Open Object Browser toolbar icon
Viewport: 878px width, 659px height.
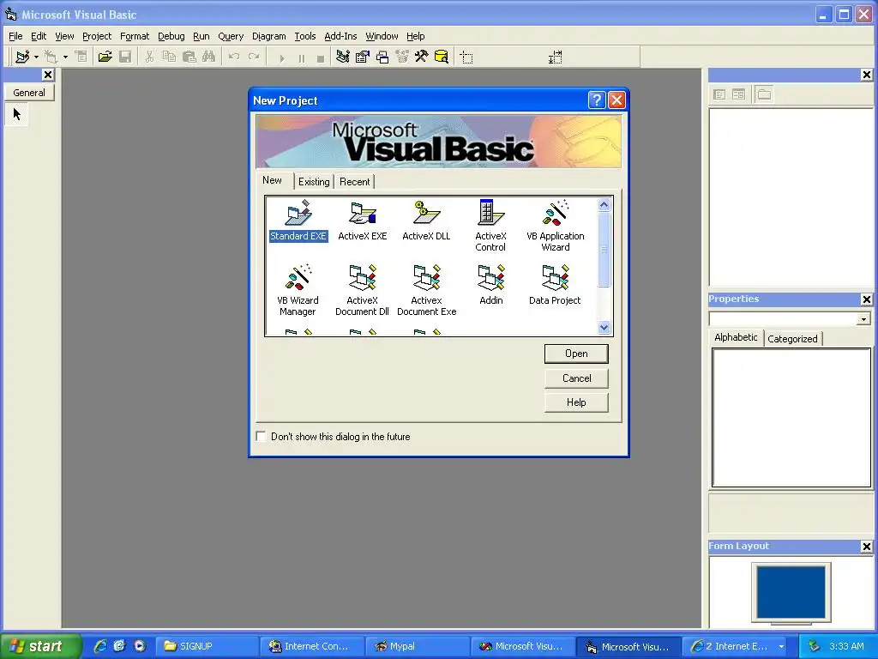point(402,57)
